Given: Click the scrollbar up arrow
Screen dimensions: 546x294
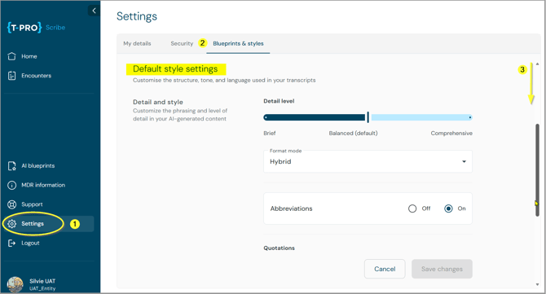Looking at the screenshot, I should click(x=537, y=64).
